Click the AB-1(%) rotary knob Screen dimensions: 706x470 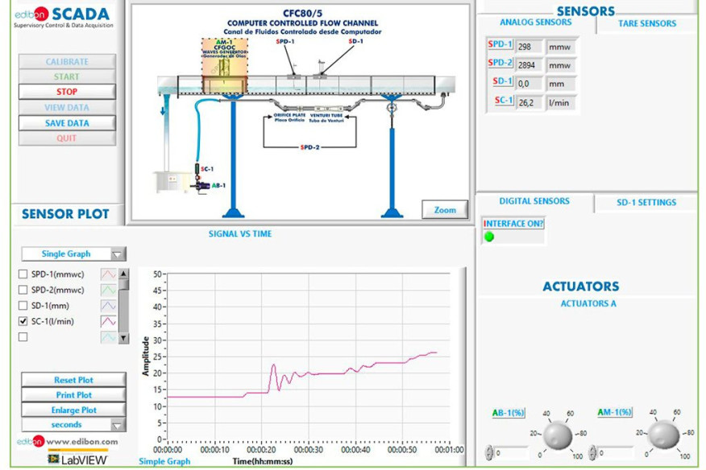(x=558, y=435)
